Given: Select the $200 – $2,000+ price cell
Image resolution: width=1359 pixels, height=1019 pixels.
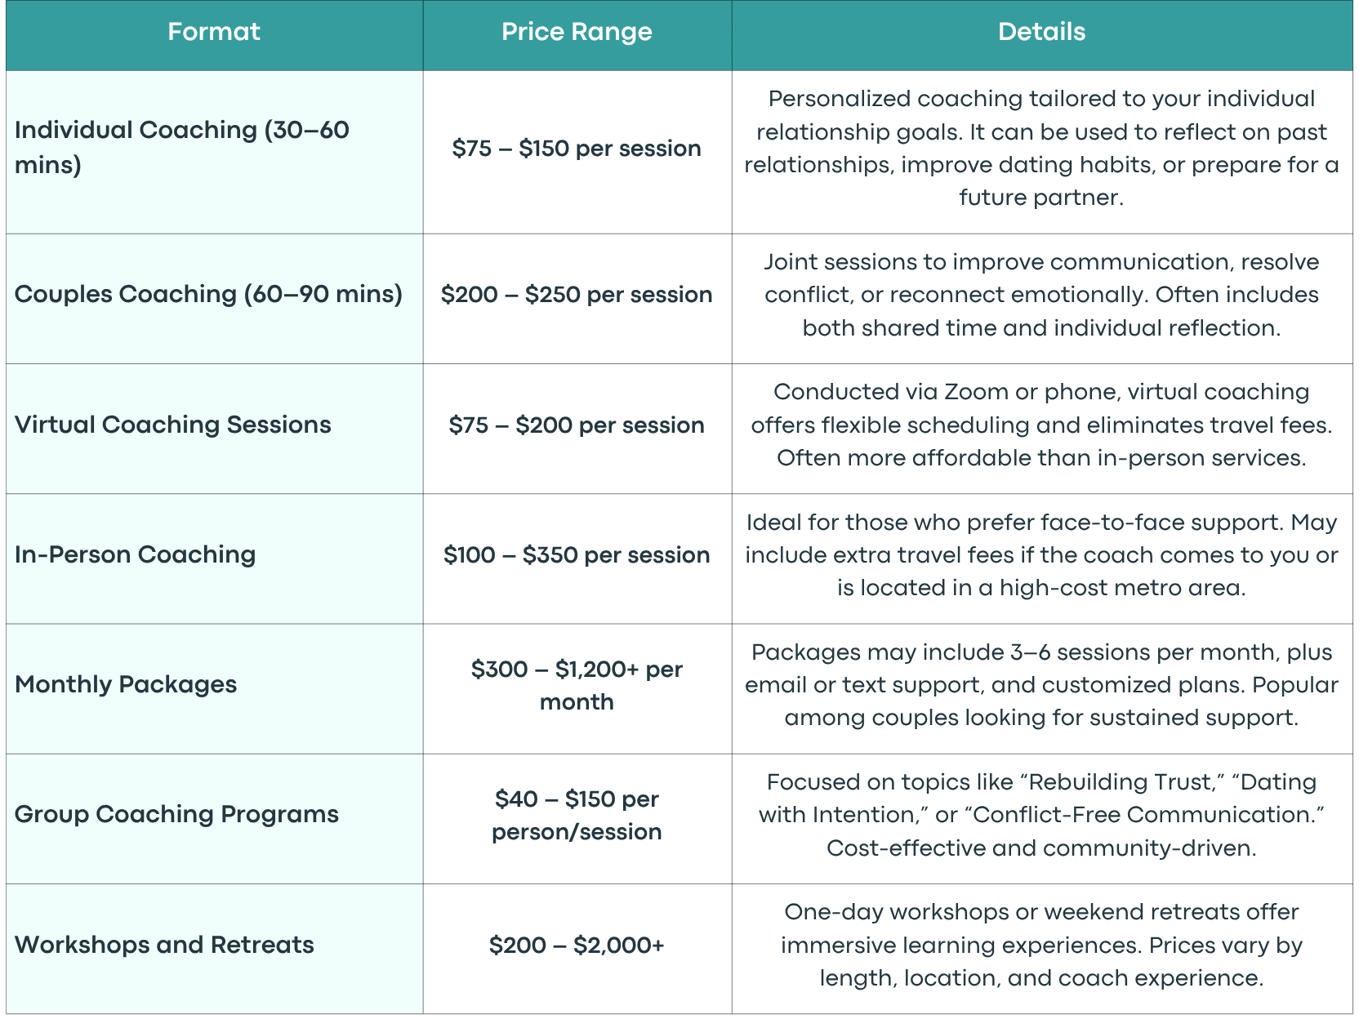Looking at the screenshot, I should [x=577, y=946].
